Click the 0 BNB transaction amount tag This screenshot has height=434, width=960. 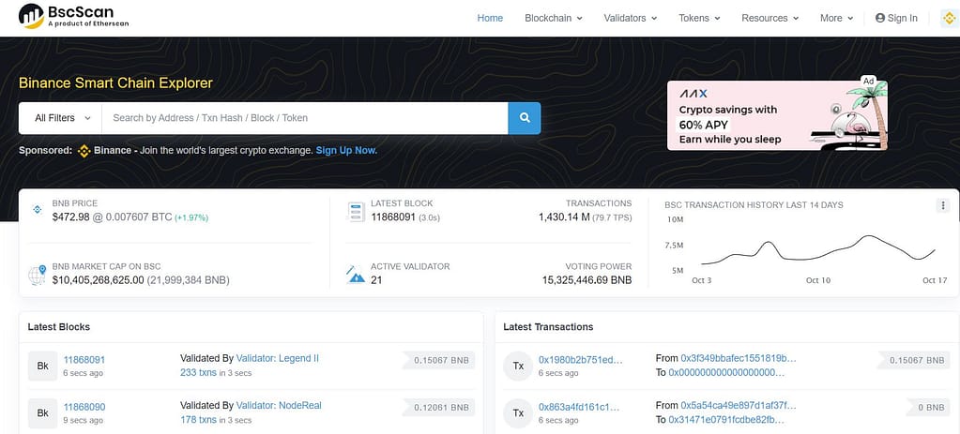pos(928,408)
